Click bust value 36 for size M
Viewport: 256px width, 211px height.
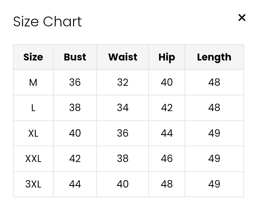[x=75, y=83]
